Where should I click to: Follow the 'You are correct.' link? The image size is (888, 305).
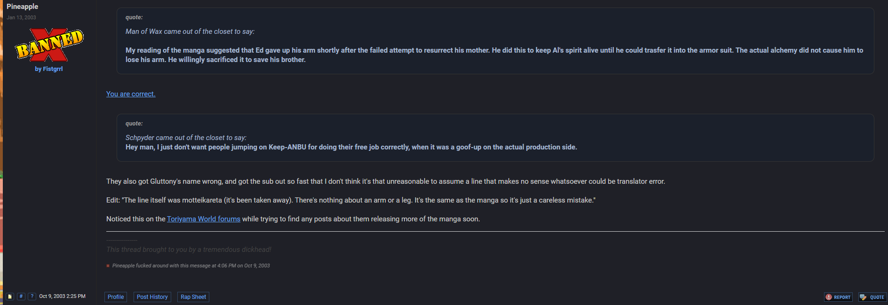coord(131,94)
